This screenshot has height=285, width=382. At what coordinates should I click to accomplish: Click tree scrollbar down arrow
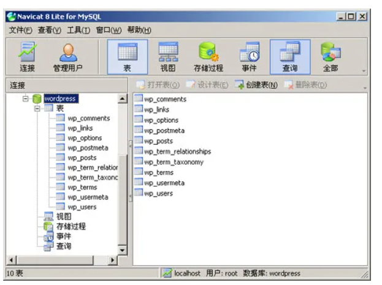[x=122, y=250]
